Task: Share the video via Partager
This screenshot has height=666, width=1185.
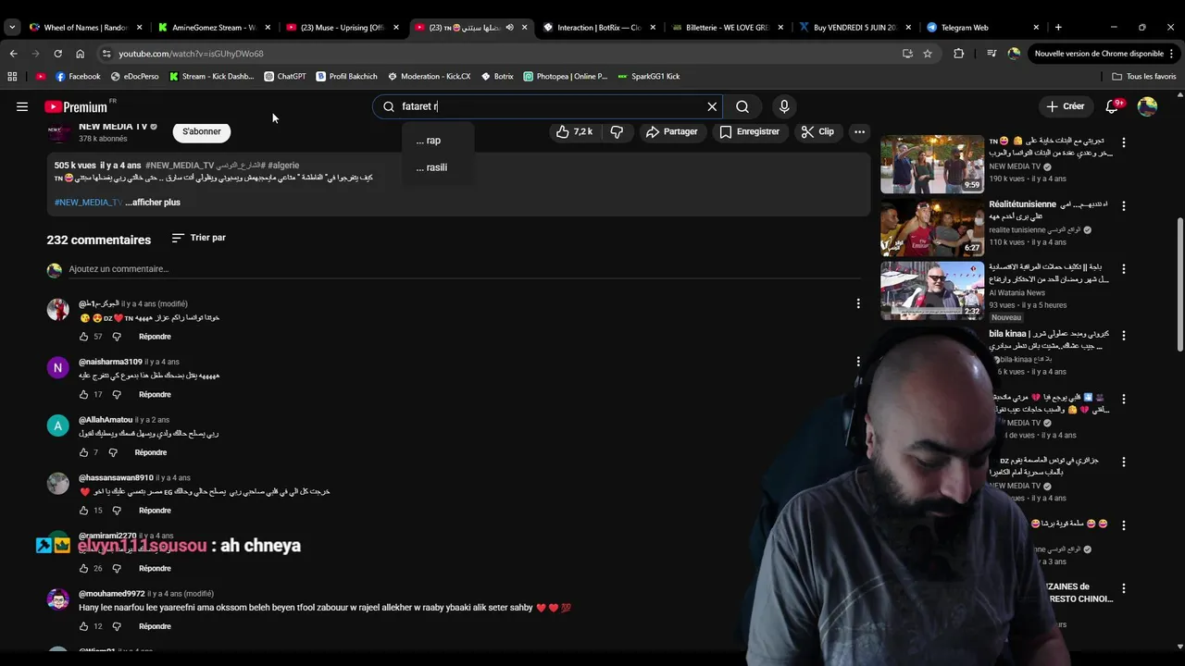Action: [x=671, y=131]
